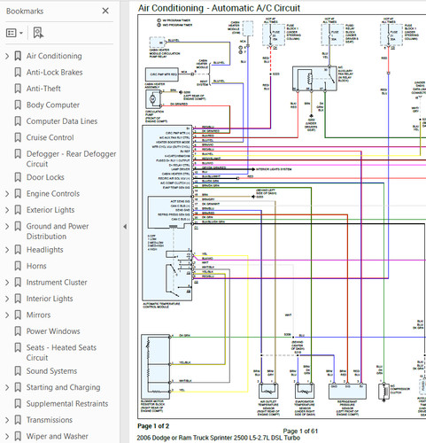
Task: Click the find current bookmark icon
Action: click(38, 33)
